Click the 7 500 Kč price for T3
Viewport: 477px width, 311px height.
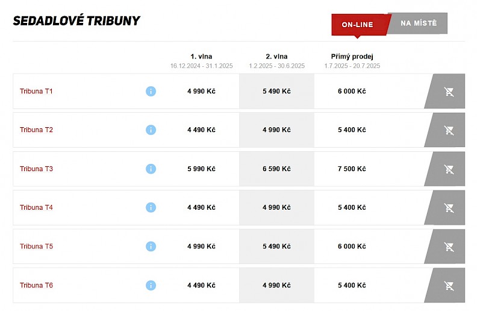[x=352, y=169]
